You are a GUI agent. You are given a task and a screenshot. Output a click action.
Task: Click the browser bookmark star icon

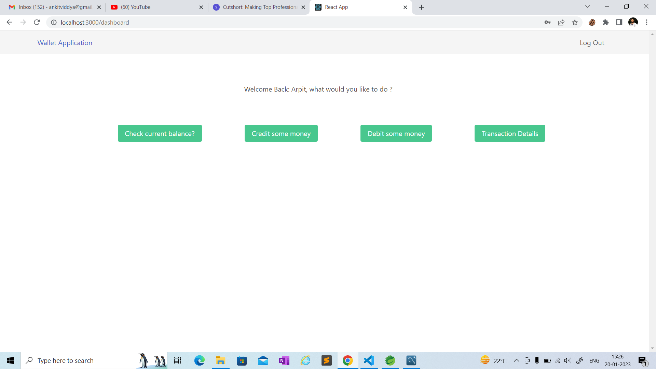(x=575, y=22)
